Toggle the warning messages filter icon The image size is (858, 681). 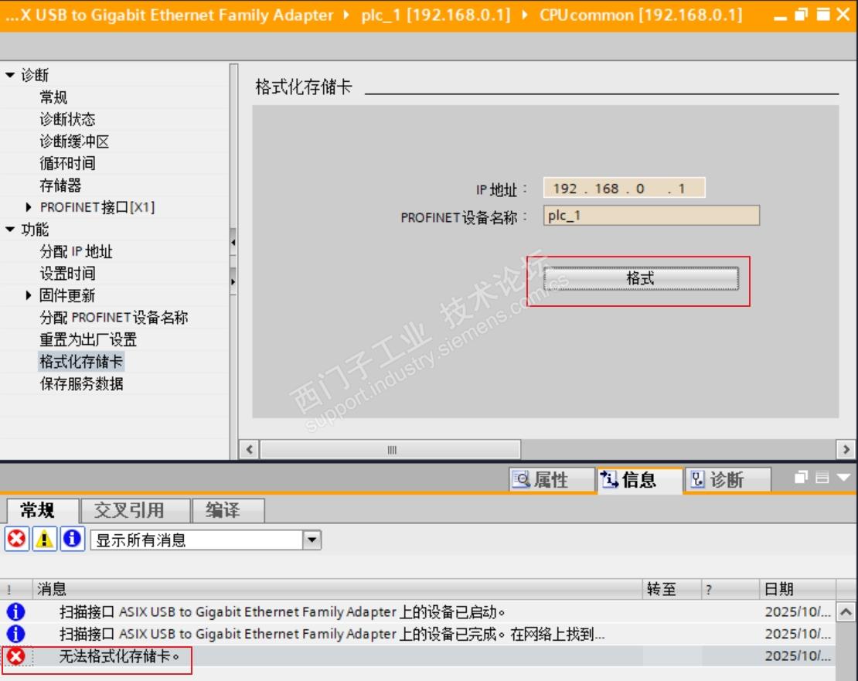pos(45,539)
